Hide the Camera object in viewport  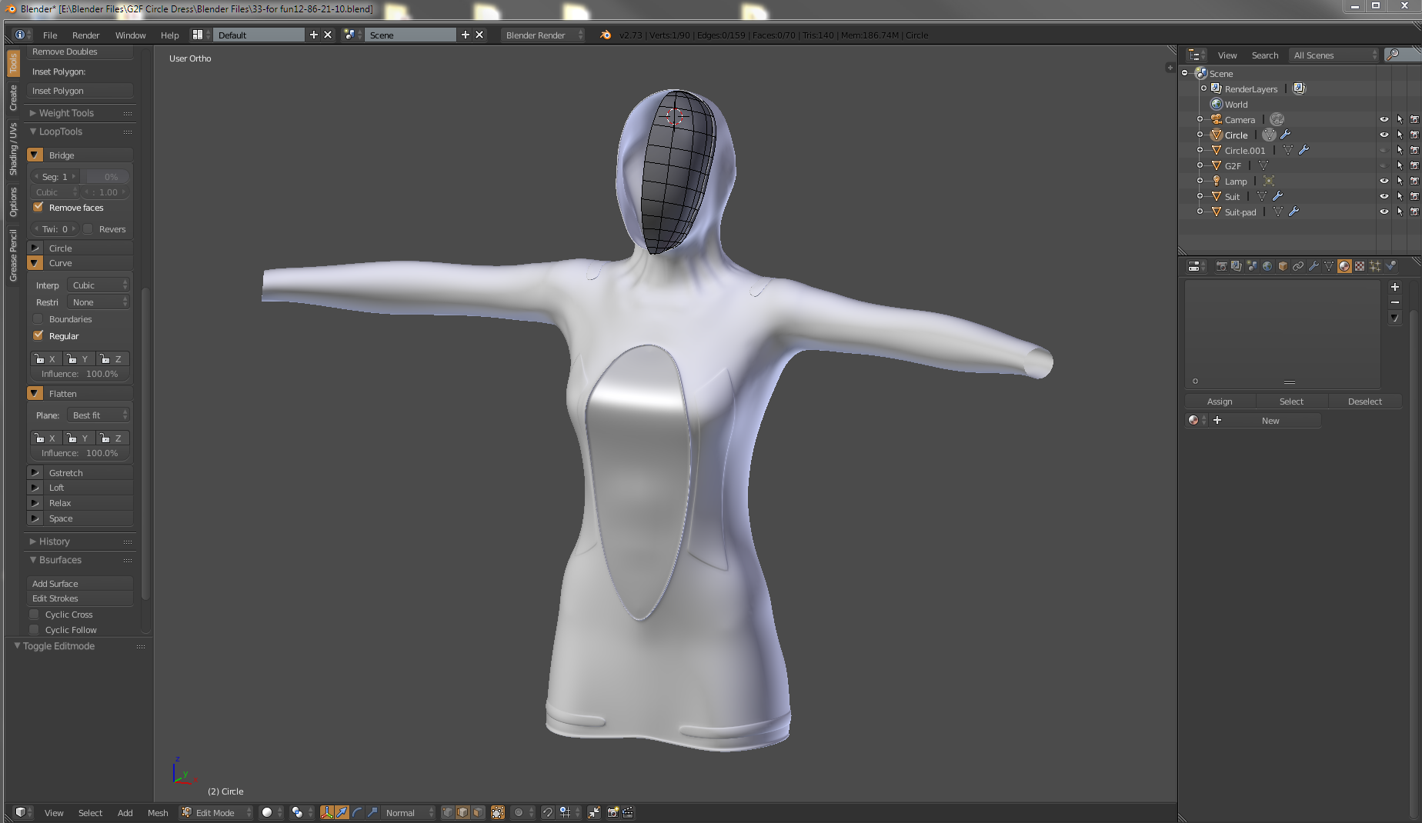pos(1384,119)
